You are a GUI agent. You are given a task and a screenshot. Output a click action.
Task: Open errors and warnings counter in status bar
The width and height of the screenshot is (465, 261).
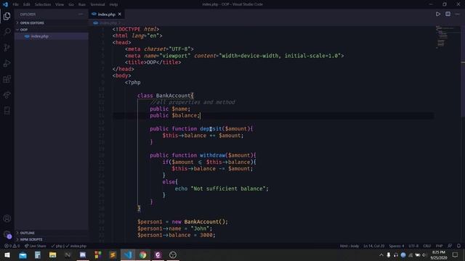pyautogui.click(x=12, y=246)
